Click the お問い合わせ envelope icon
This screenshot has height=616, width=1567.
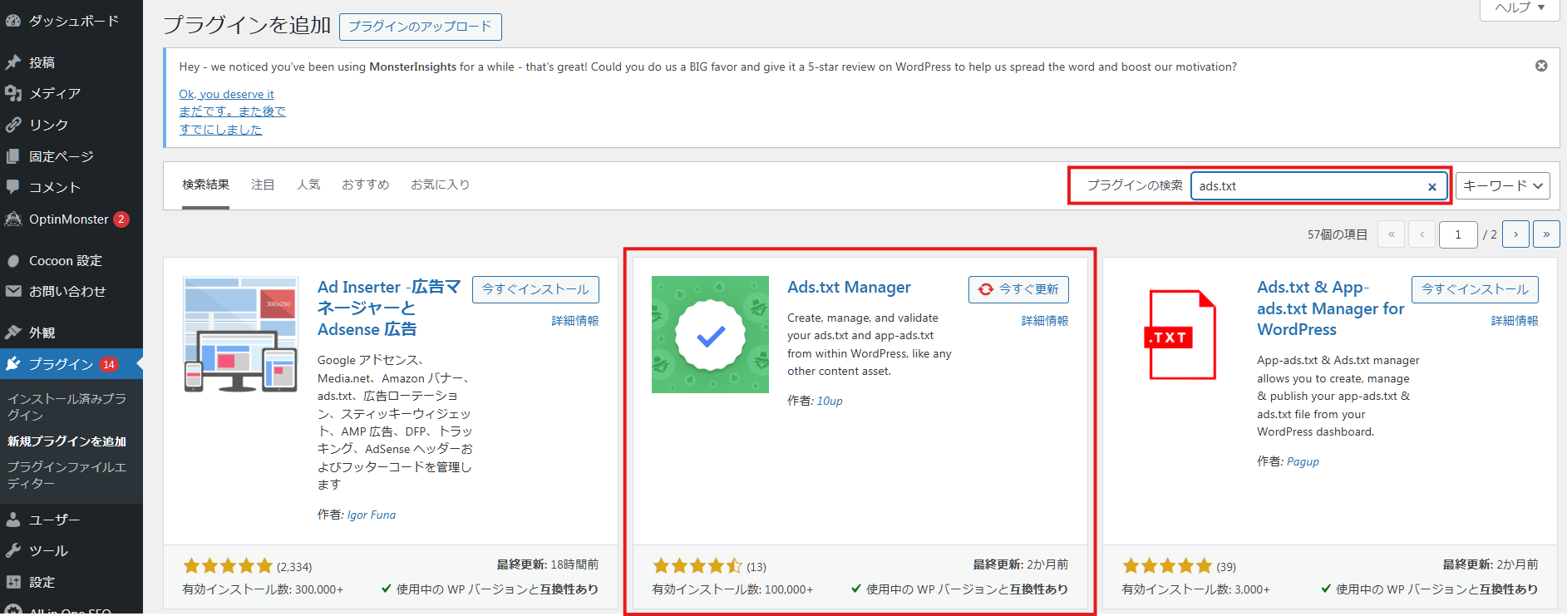[x=13, y=292]
